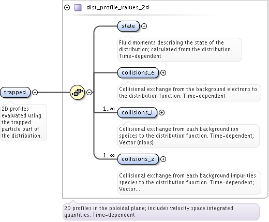Expand the collisions_z plus icon
269x222 pixels.
pyautogui.click(x=163, y=159)
